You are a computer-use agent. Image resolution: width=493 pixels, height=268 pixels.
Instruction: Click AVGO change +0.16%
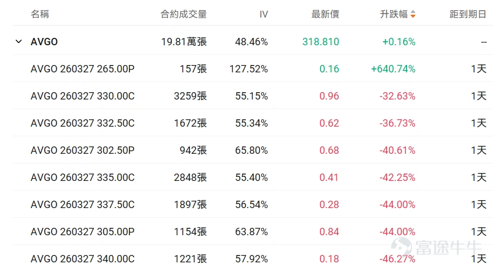tap(399, 41)
